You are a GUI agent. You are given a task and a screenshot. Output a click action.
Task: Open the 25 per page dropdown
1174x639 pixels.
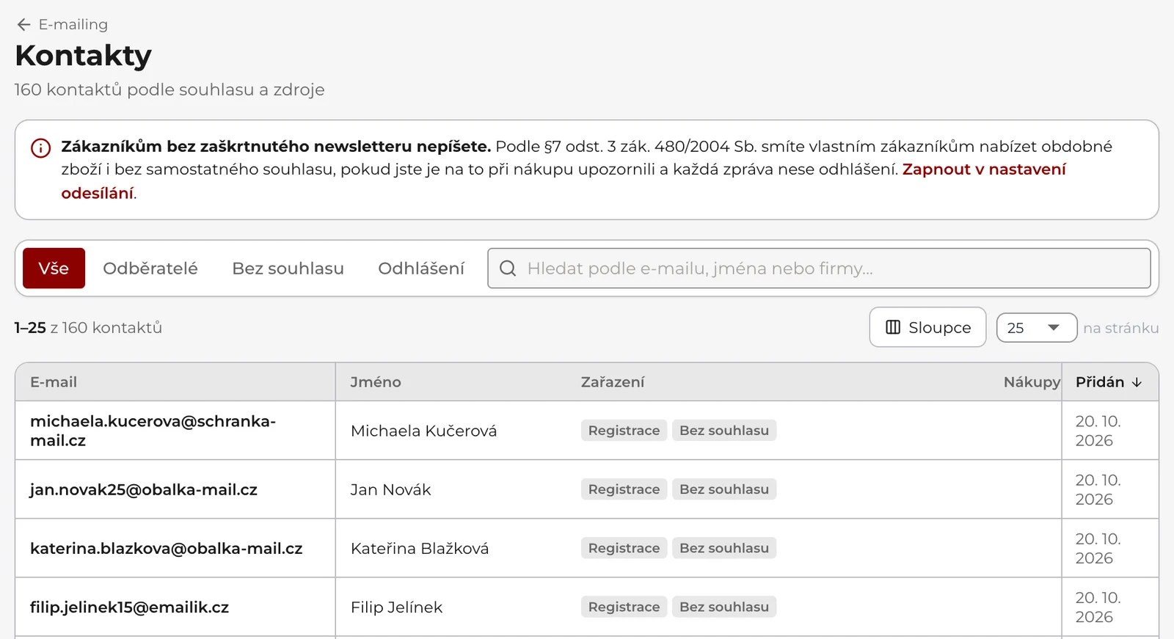(1037, 328)
